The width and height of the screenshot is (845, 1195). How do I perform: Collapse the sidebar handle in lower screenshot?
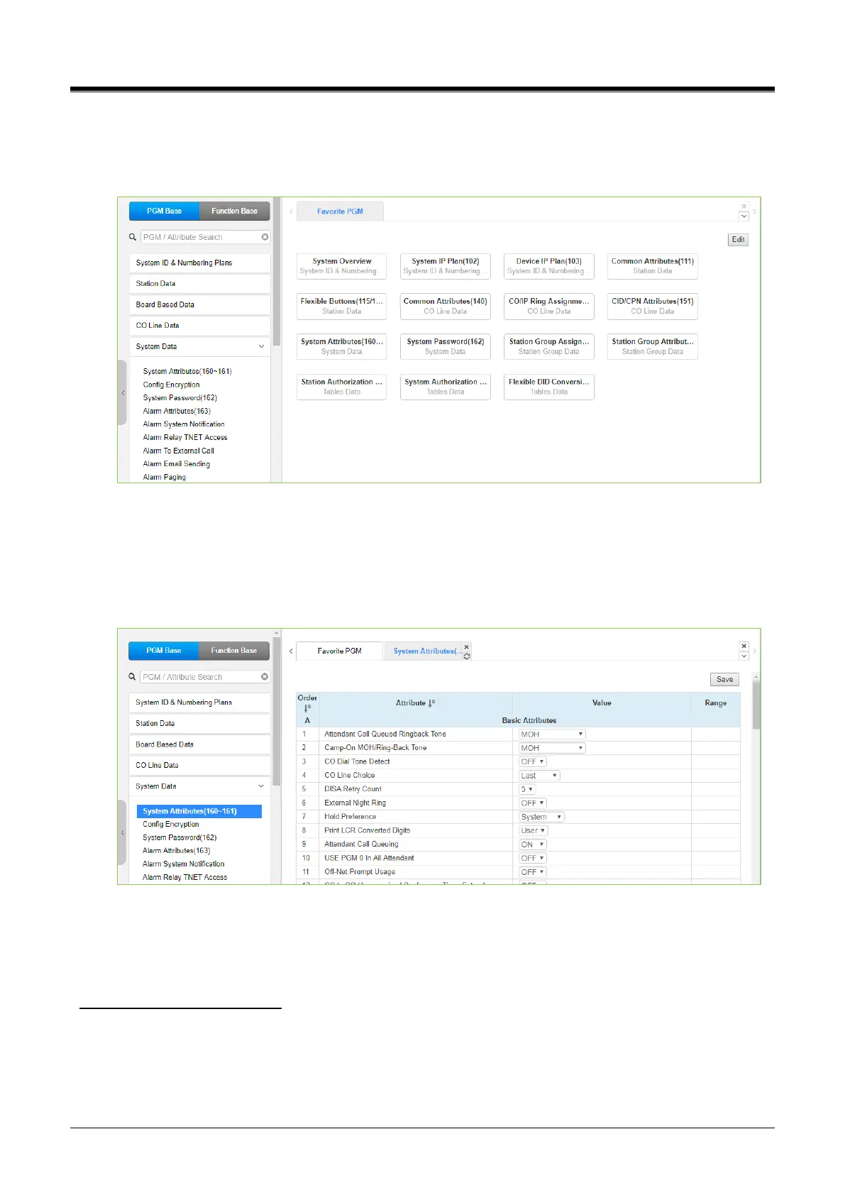coord(122,832)
